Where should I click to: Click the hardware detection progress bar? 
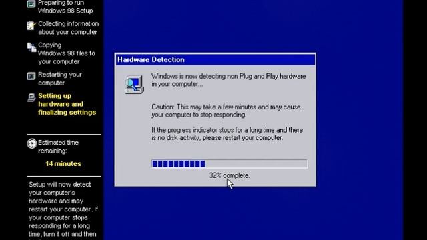coord(230,164)
